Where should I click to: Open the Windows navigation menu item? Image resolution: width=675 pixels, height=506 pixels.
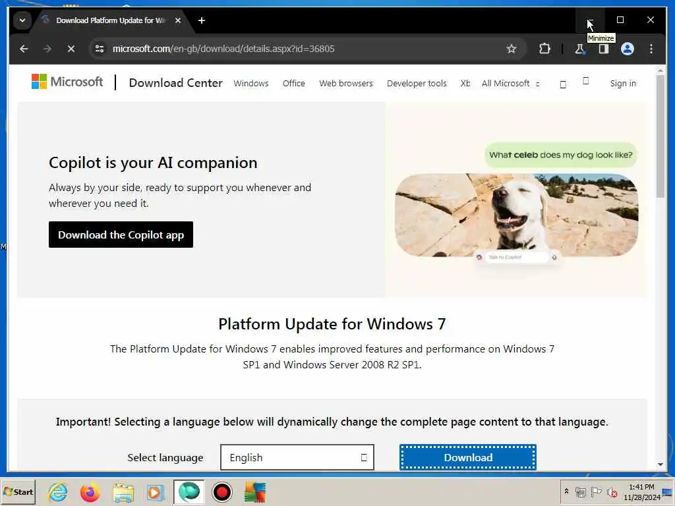[251, 84]
